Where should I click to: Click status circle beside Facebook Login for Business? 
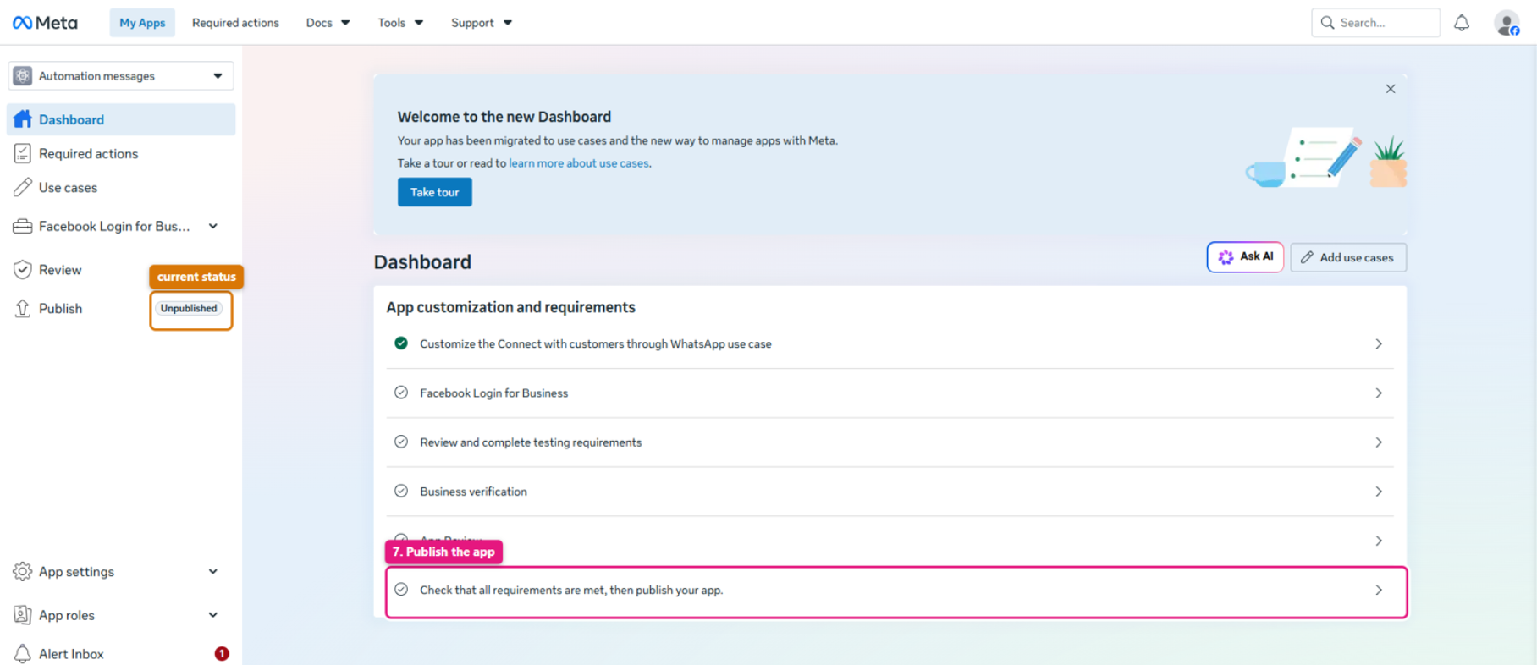[x=401, y=393]
